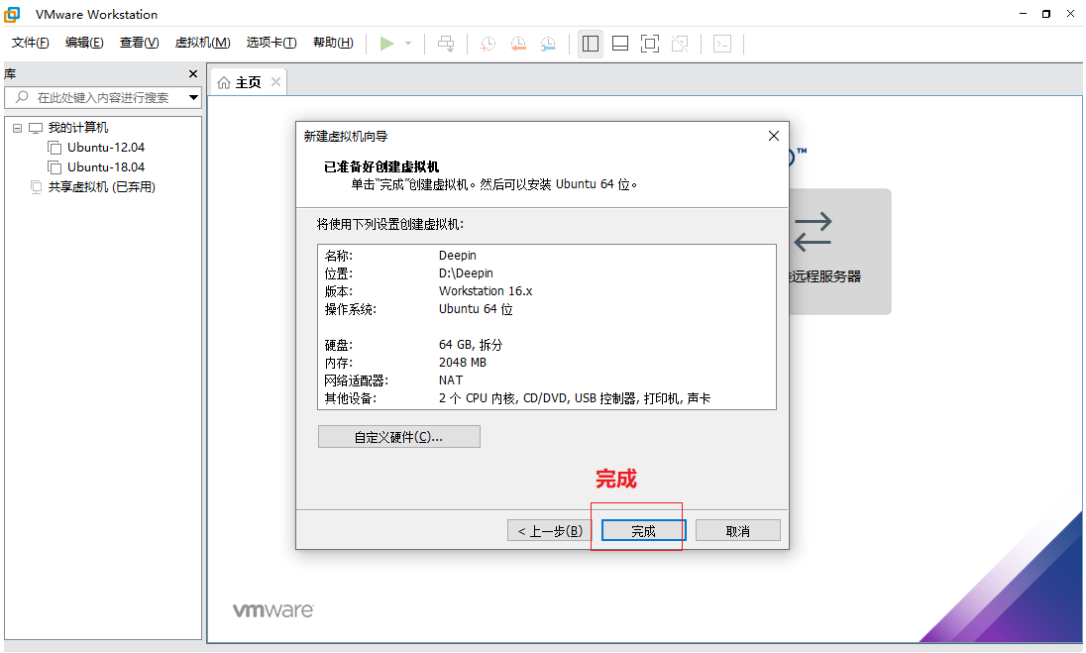The image size is (1086, 653).
Task: Click the take snapshot toolbar icon
Action: (x=489, y=44)
